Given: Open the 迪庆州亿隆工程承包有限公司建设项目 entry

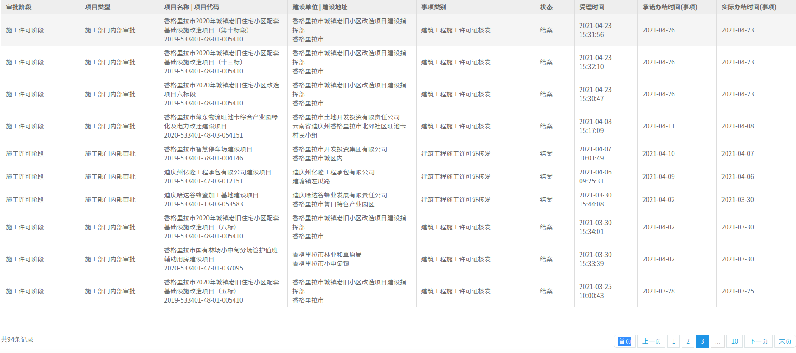Looking at the screenshot, I should click(x=217, y=172).
